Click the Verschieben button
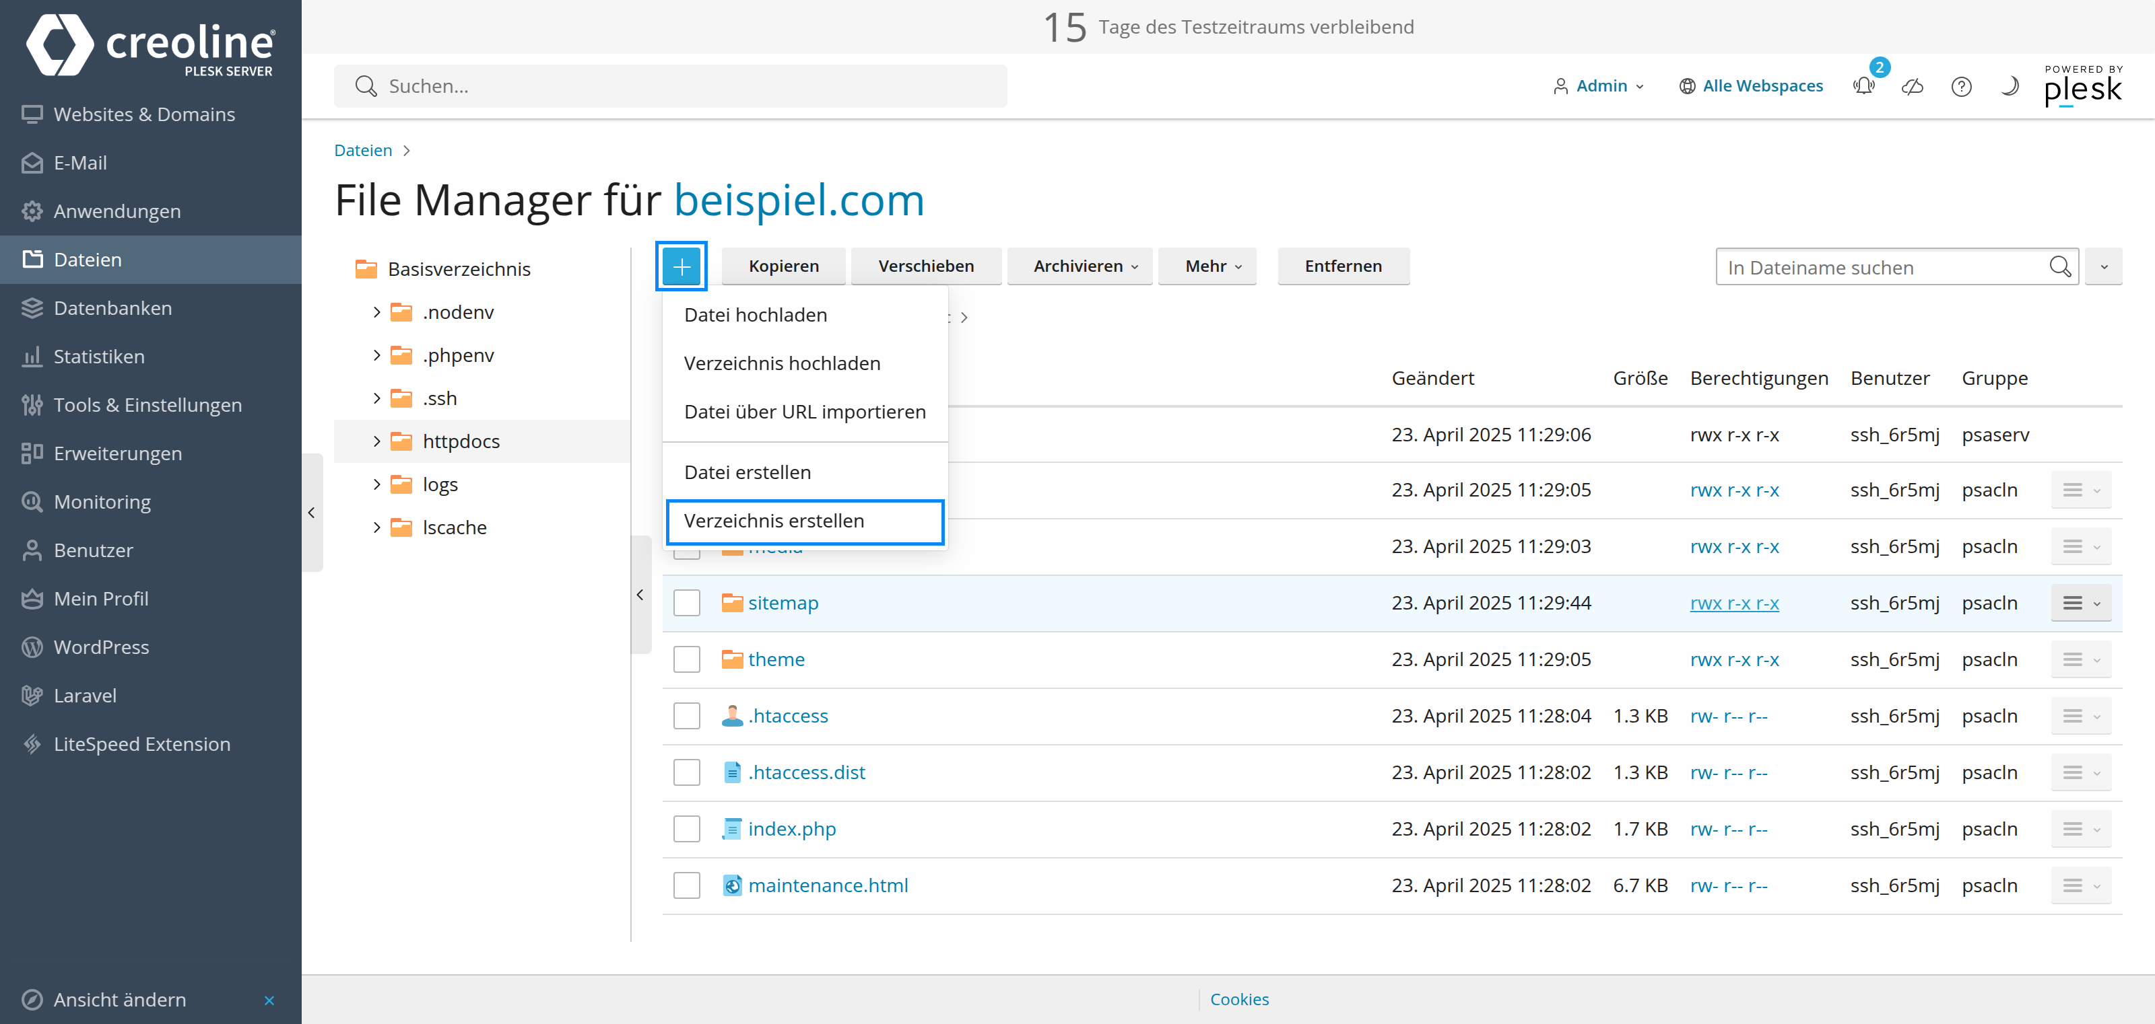 pos(925,266)
